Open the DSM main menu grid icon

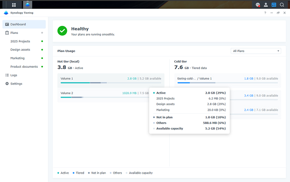tap(14, 5)
